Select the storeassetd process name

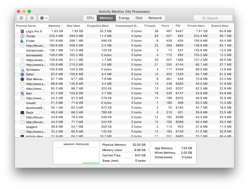pos(34,55)
